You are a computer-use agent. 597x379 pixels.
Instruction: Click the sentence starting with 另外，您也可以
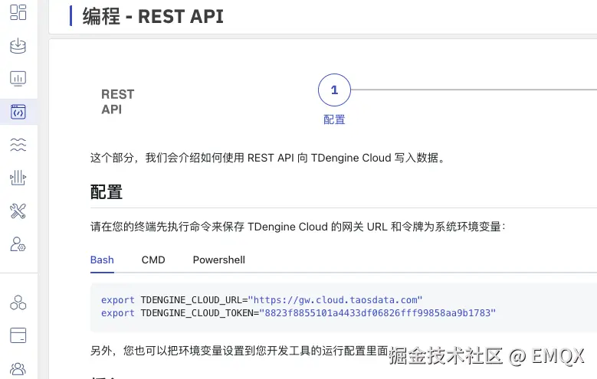(239, 351)
